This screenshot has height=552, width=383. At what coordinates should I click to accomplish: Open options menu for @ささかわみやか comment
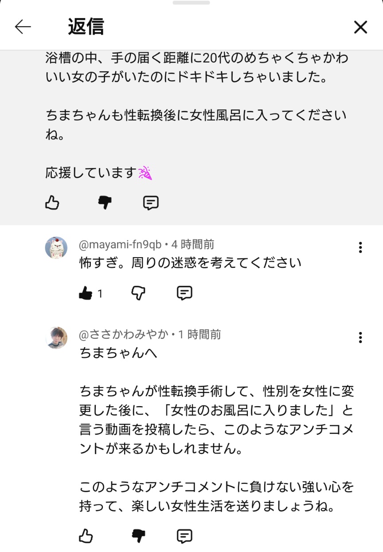click(x=360, y=338)
